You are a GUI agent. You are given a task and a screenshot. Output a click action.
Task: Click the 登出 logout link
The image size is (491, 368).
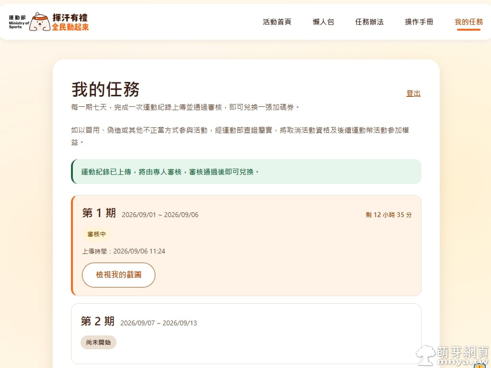tap(413, 93)
